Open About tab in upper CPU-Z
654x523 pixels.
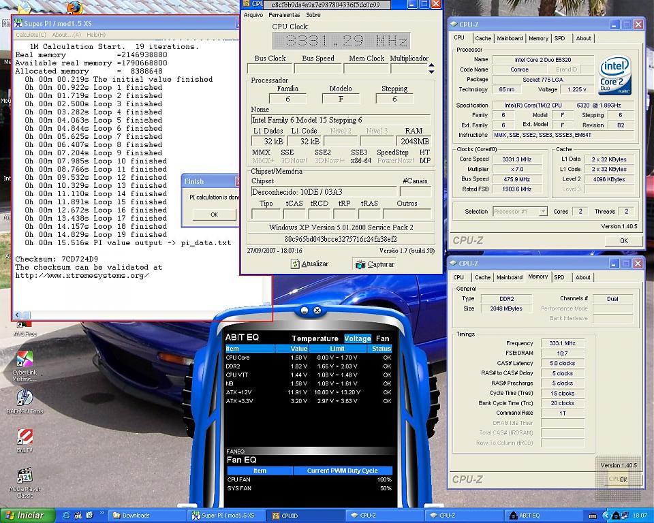[583, 38]
